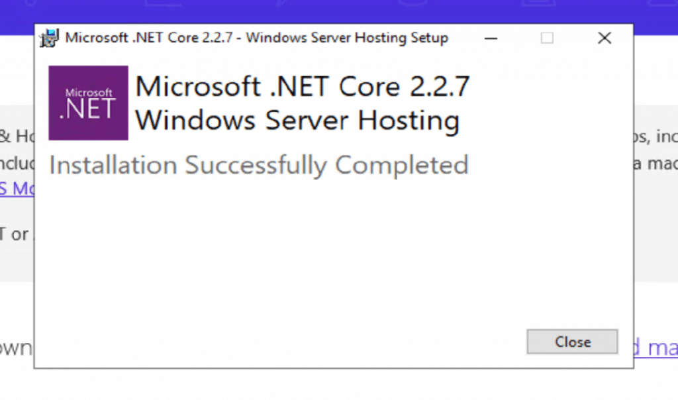The width and height of the screenshot is (678, 400).
Task: Click the 'Microsoft .NET Core 2.2.7' heading
Action: pos(302,87)
